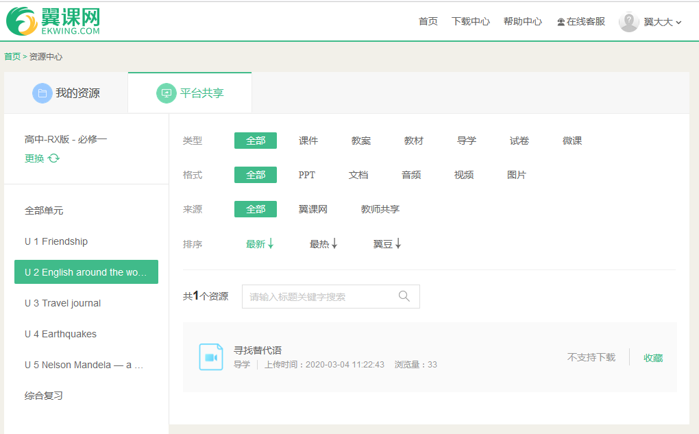Click the 浏览量：33 view count

click(x=415, y=365)
